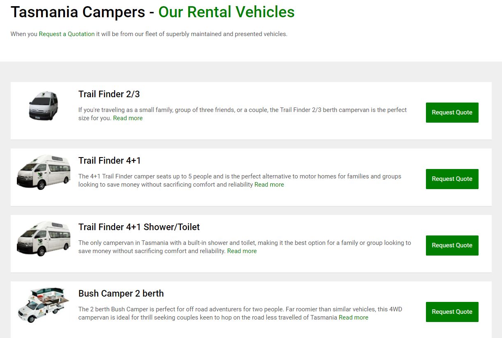Screen dimensions: 502x338
Task: Request Quote for the Trail Finder 2/3
Action: [452, 112]
